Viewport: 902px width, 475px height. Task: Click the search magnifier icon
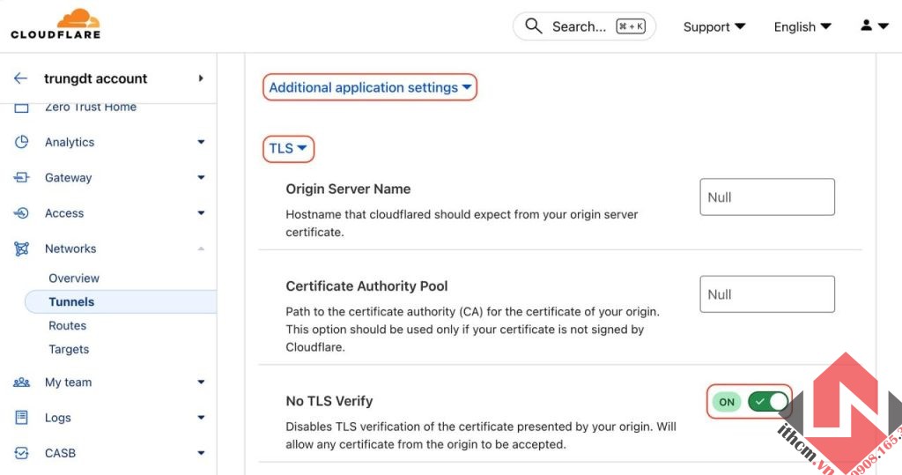click(x=533, y=26)
